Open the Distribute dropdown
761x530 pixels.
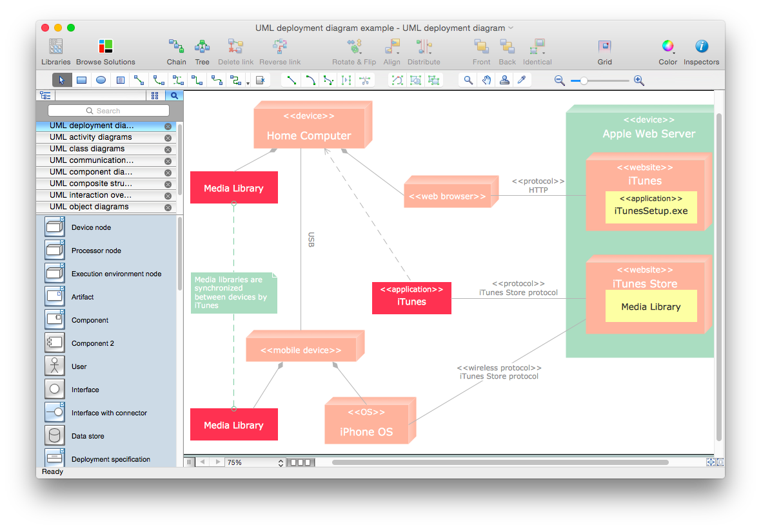tap(424, 52)
